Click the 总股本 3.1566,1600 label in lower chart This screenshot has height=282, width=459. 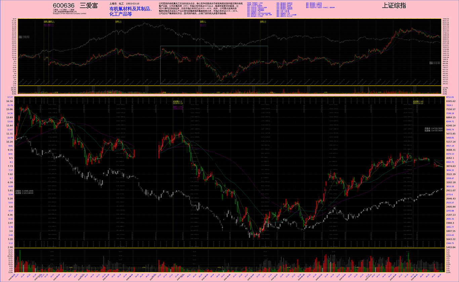coord(24,191)
